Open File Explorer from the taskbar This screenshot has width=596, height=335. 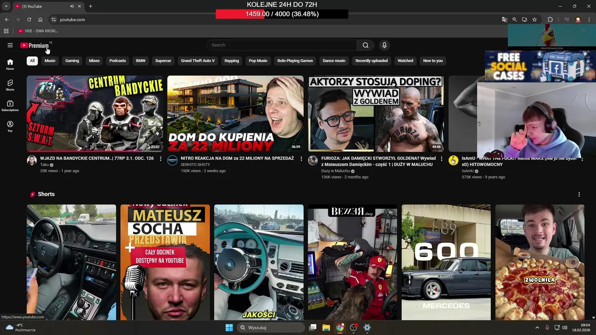tap(326, 328)
